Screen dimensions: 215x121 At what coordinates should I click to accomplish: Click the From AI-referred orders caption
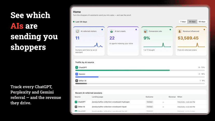(187, 50)
